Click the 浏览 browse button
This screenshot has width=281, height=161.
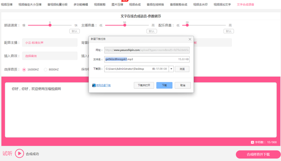[x=182, y=69]
